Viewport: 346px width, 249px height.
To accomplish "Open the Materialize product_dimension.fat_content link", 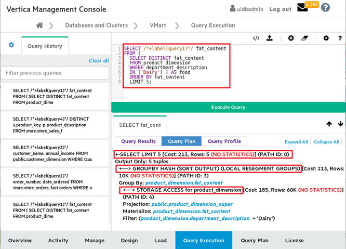I will 192,212.
